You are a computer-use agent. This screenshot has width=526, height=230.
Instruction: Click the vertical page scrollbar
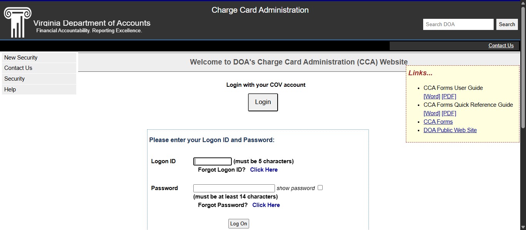coord(523,77)
